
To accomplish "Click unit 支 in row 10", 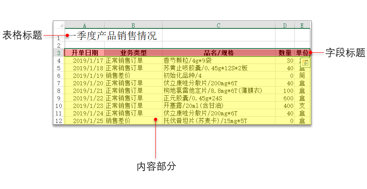I will coord(302,105).
